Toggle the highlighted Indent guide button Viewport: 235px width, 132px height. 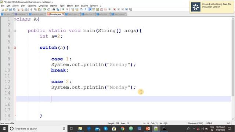click(x=90, y=9)
